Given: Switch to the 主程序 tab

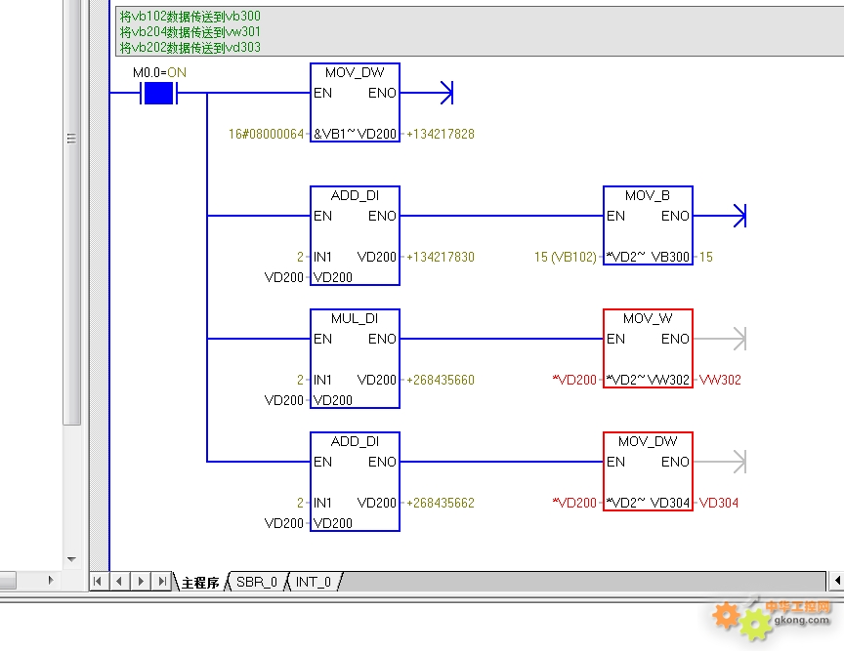Looking at the screenshot, I should point(200,582).
